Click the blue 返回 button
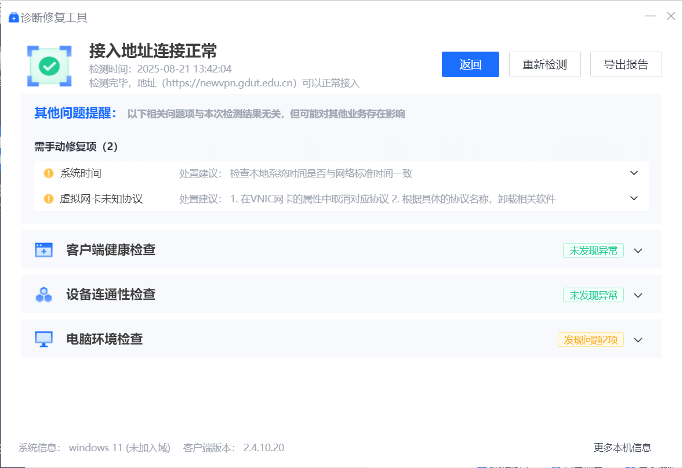Viewport: 683px width, 468px height. [470, 64]
